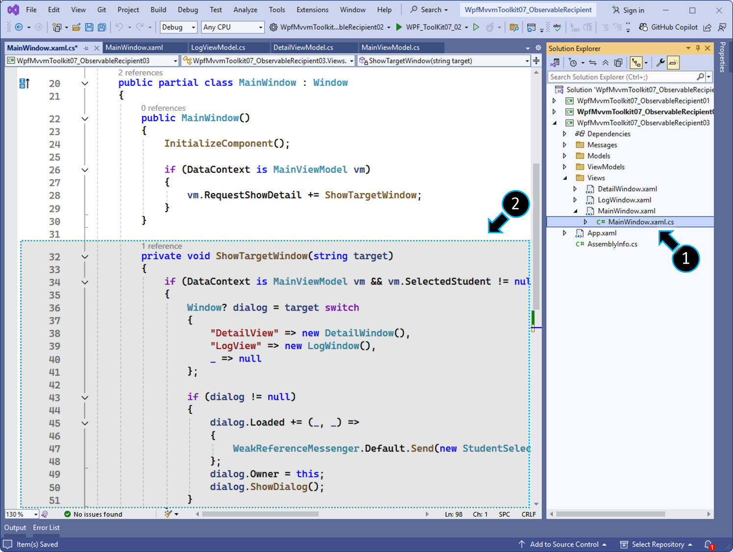Open the Error List panel tab
733x552 pixels.
(x=47, y=527)
